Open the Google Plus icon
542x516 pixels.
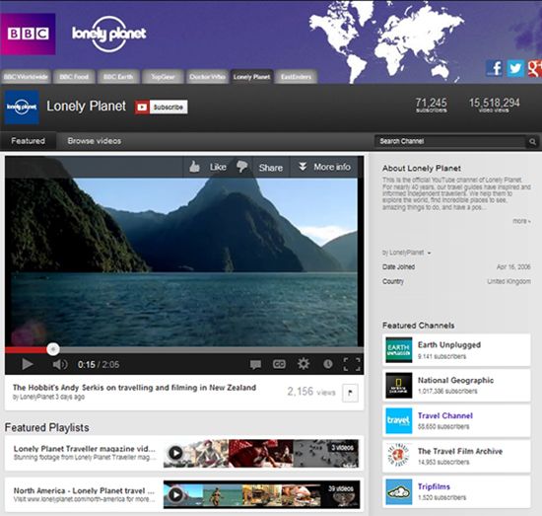click(535, 68)
